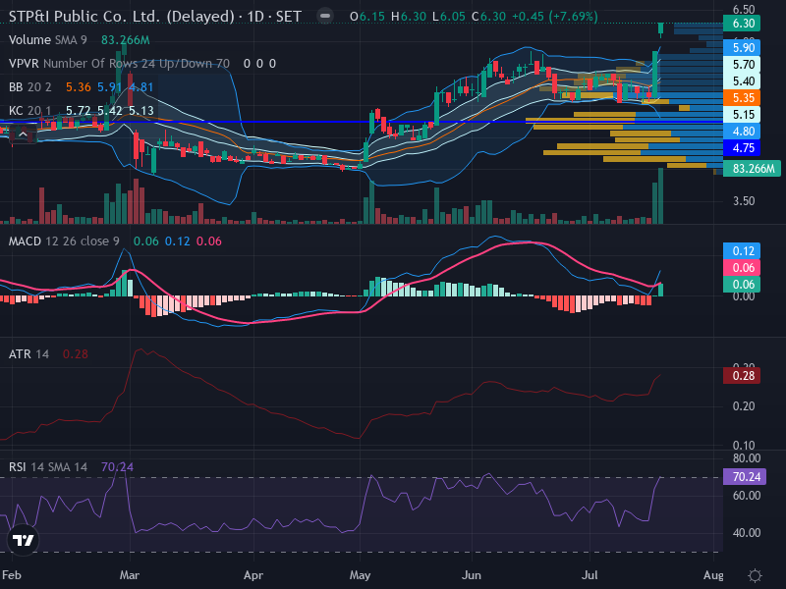Screen dimensions: 786x589
Task: Collapse the indicator legend with chevron arrow
Action: point(23,134)
